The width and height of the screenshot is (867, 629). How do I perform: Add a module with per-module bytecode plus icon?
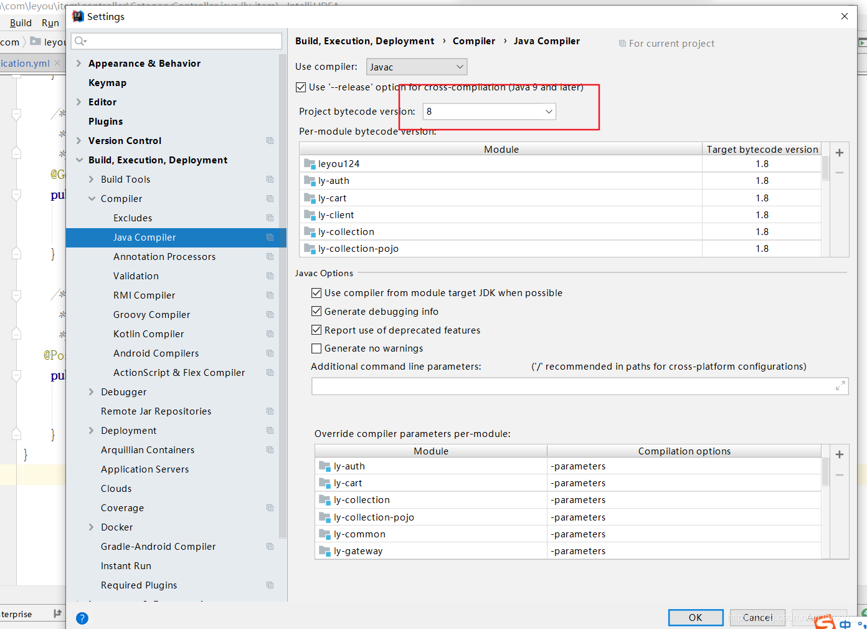tap(840, 153)
